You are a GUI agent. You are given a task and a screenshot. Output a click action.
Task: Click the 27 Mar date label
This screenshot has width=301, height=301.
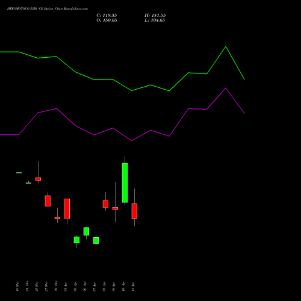(46, 286)
